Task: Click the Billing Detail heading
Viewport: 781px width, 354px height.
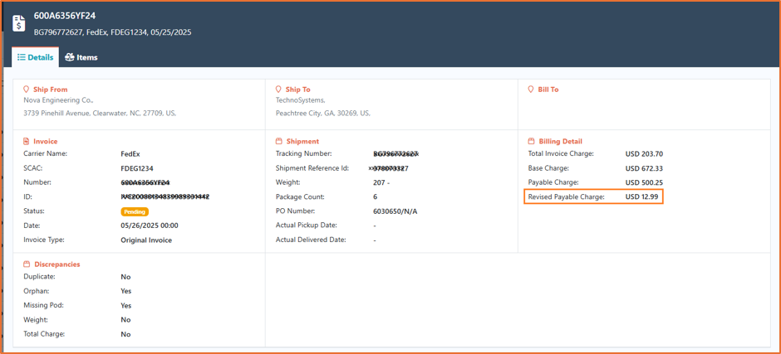Action: click(560, 141)
